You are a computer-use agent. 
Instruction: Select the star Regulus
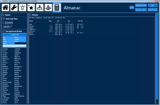tap(17, 94)
